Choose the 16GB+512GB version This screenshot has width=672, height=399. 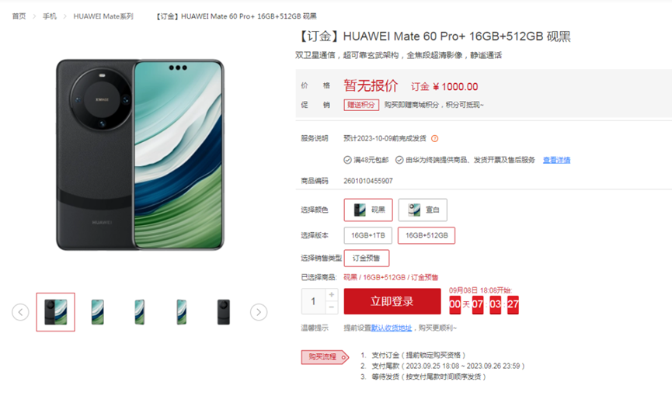click(x=427, y=235)
